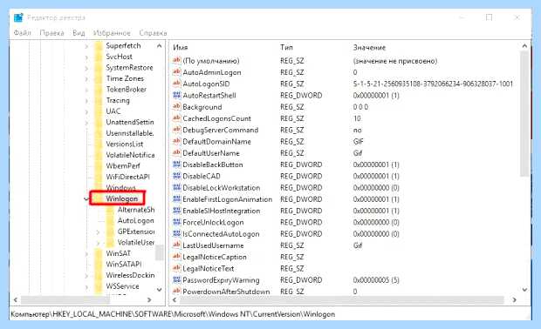Open the Файл menu

pyautogui.click(x=23, y=33)
